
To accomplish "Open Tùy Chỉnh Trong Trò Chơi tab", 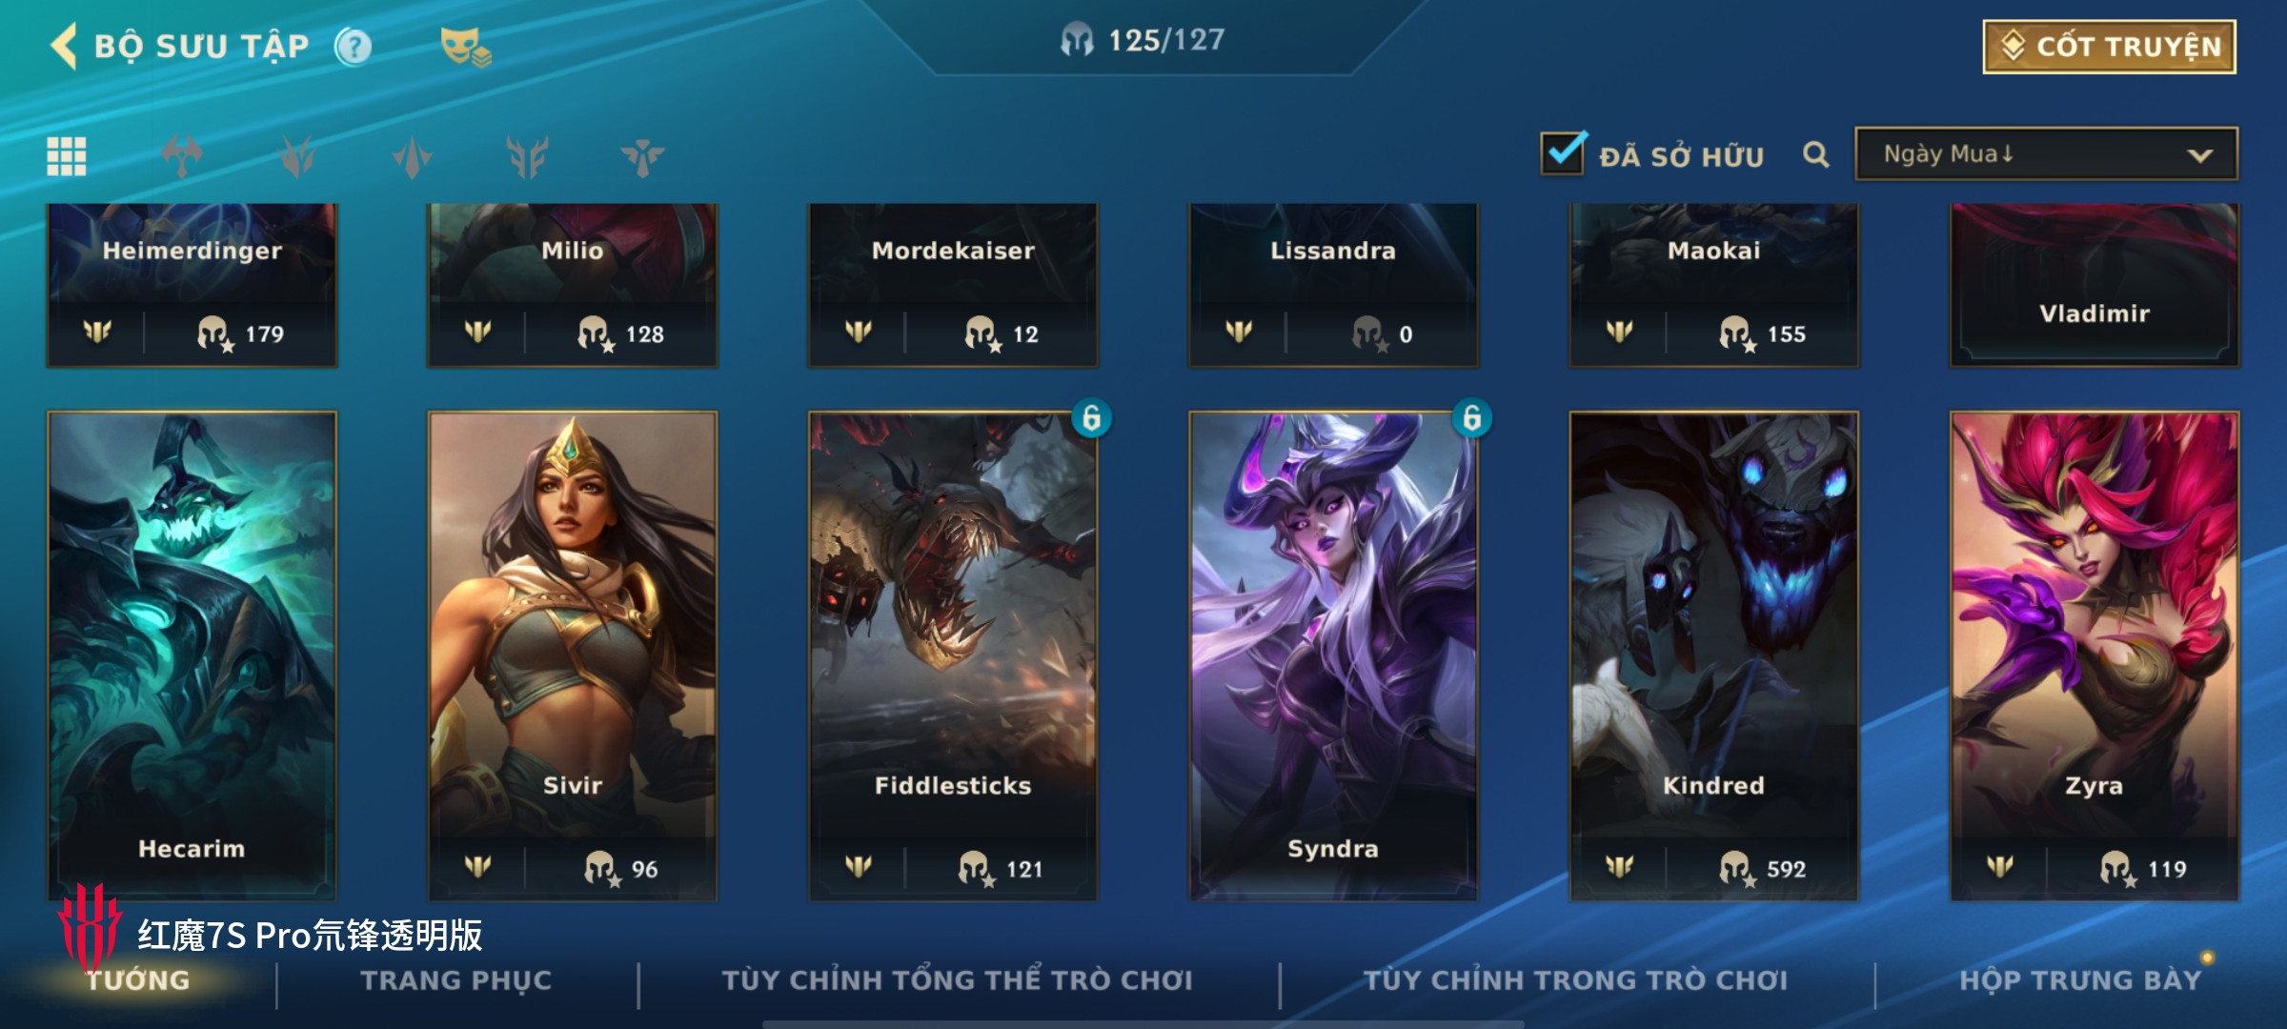I will coord(1575,980).
